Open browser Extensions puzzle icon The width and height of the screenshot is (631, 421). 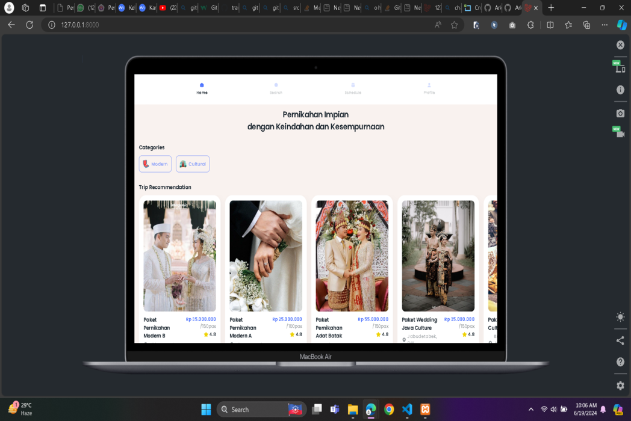(x=530, y=25)
